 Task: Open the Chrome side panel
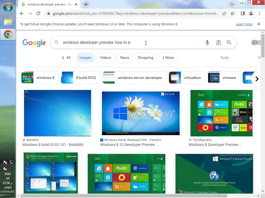click(243, 13)
